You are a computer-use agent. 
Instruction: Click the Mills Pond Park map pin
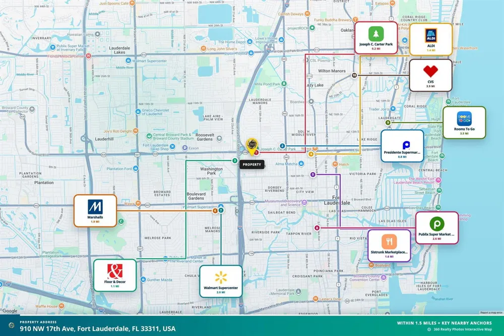284,84
